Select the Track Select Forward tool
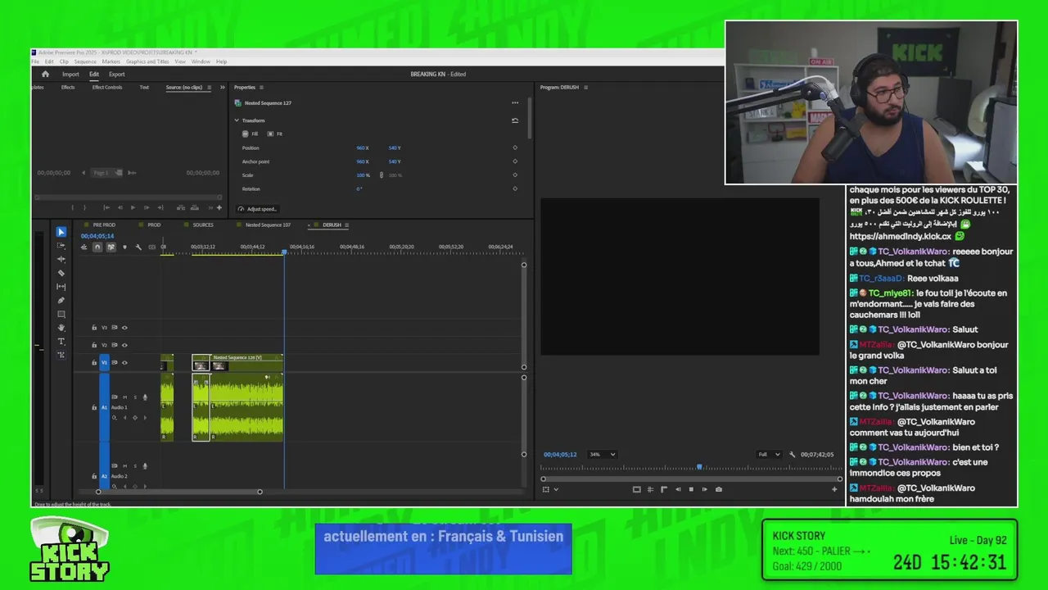This screenshot has height=590, width=1048. click(61, 246)
